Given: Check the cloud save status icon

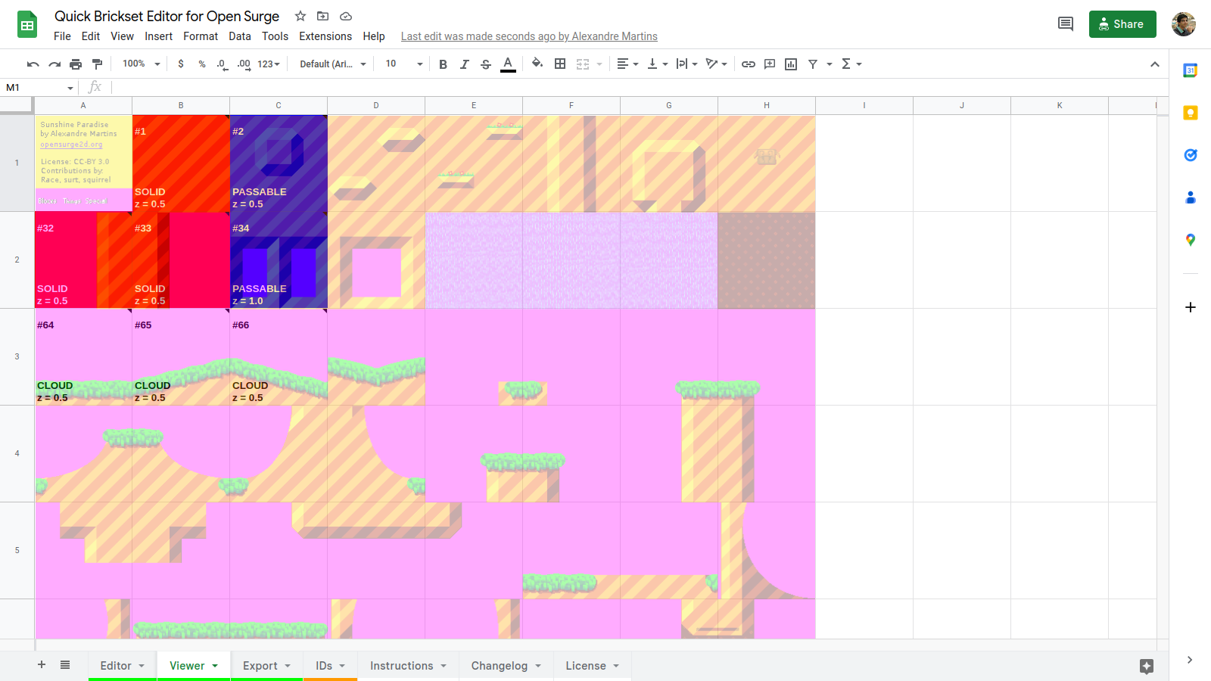Looking at the screenshot, I should click(346, 16).
